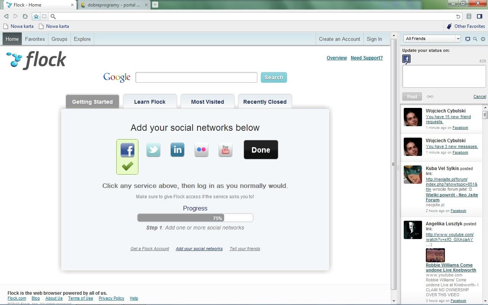Click the black Done button
This screenshot has width=488, height=305.
pyautogui.click(x=261, y=150)
